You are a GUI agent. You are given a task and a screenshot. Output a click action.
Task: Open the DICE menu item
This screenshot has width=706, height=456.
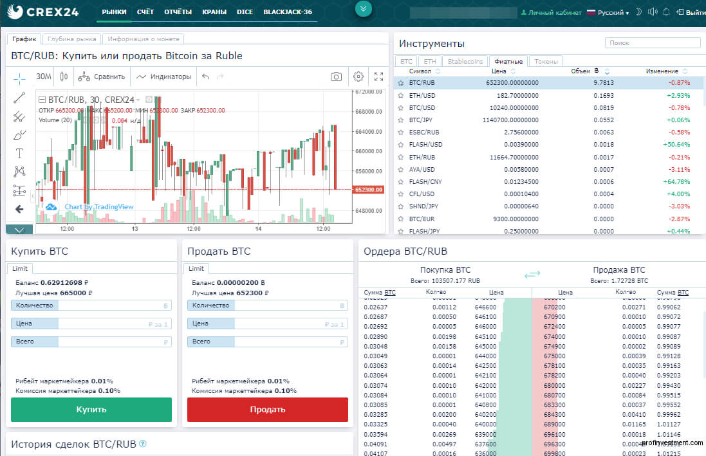coord(245,12)
